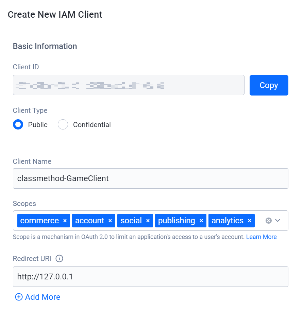Remove the social scope tag
Screen dimensions: 303x311
tap(148, 221)
